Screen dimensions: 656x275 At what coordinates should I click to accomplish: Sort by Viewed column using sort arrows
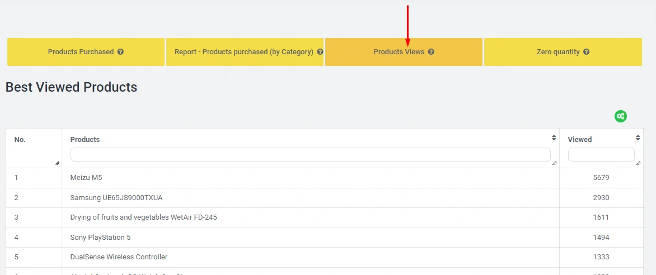click(638, 137)
